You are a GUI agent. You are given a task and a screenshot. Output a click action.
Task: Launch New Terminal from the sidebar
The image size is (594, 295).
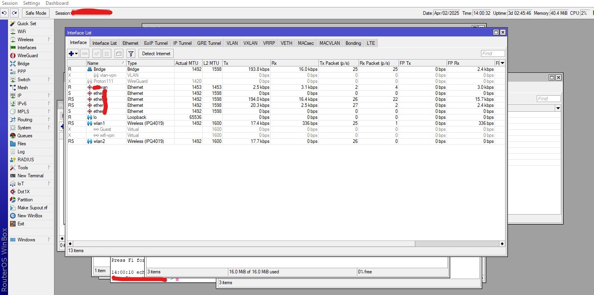(x=30, y=176)
